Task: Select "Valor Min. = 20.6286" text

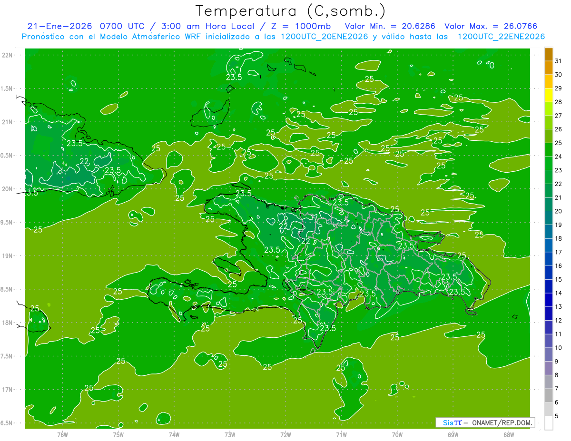Action: click(x=390, y=26)
